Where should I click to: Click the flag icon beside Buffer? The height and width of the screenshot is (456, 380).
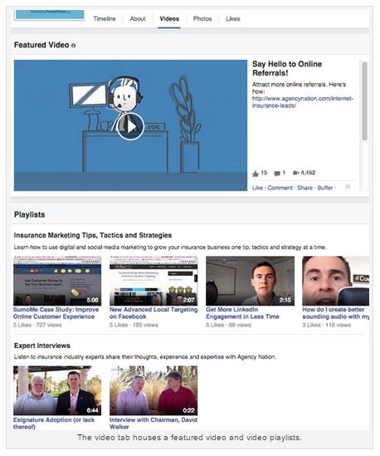click(347, 187)
